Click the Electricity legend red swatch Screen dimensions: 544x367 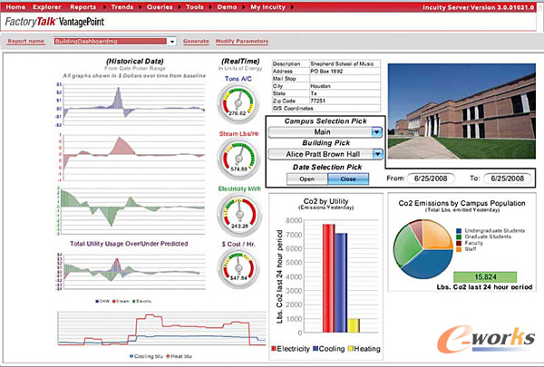point(274,349)
